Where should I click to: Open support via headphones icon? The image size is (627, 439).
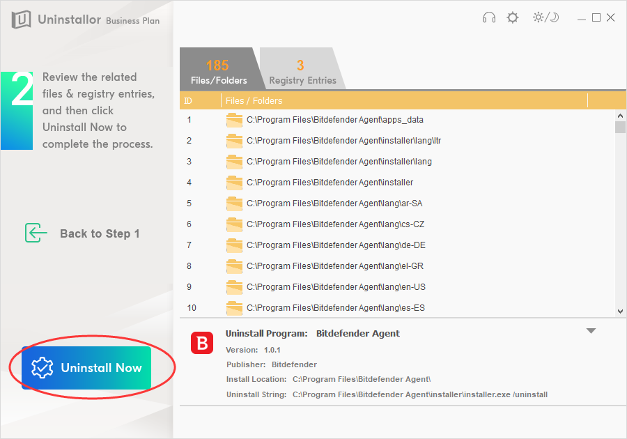(x=488, y=17)
